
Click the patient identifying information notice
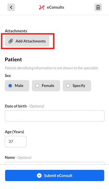click(51, 68)
